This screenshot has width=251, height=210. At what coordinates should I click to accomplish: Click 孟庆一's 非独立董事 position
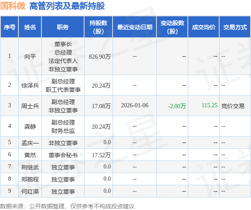pyautogui.click(x=63, y=143)
